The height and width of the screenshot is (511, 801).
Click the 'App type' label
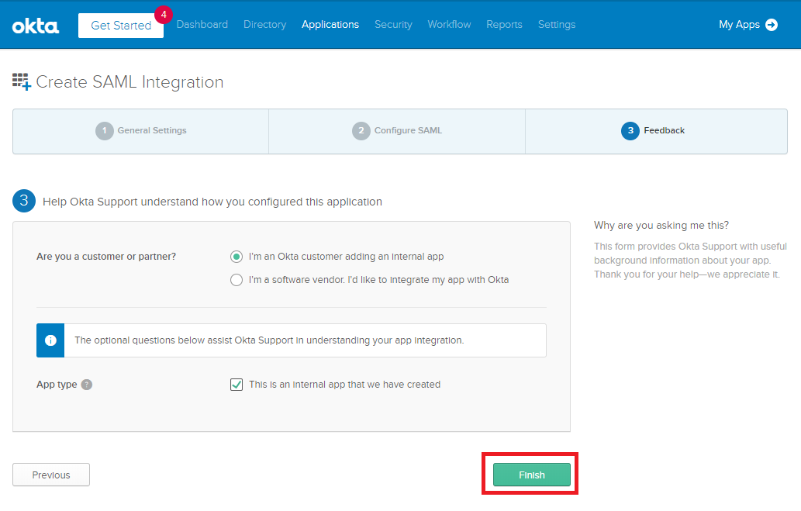pos(57,385)
